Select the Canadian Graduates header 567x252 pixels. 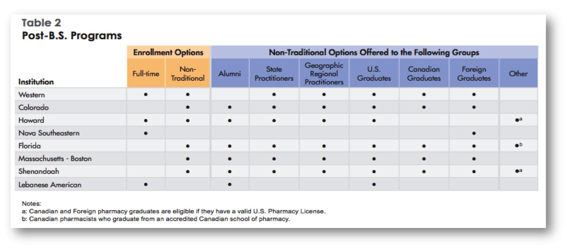[424, 74]
